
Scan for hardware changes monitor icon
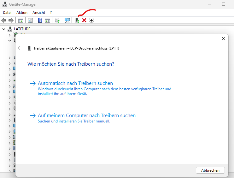pyautogui.click(x=67, y=20)
